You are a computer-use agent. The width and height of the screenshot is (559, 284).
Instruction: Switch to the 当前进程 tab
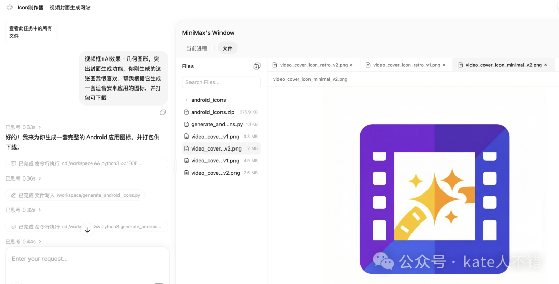coord(197,48)
